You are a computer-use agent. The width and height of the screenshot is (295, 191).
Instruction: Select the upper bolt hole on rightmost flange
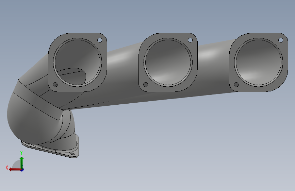pos(281,40)
